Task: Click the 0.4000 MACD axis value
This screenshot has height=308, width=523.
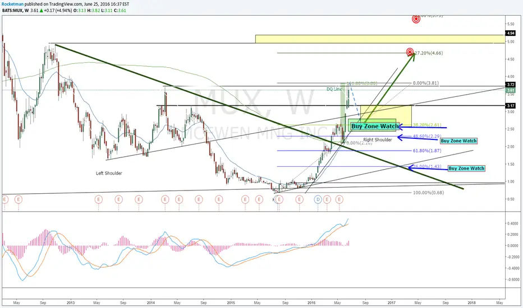Action: tap(513, 224)
